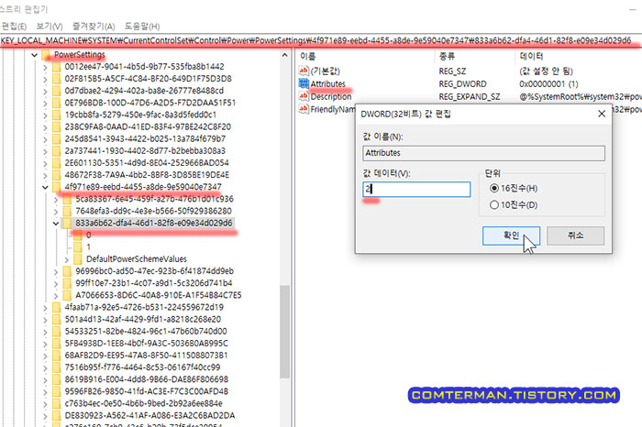The height and width of the screenshot is (427, 642).
Task: Confirm with the 확인 button
Action: click(511, 235)
